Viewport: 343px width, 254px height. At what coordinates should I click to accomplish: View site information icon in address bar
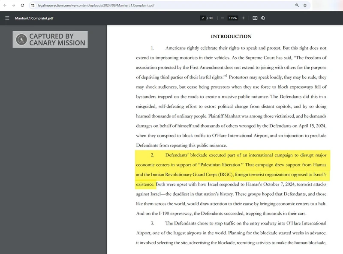(33, 6)
